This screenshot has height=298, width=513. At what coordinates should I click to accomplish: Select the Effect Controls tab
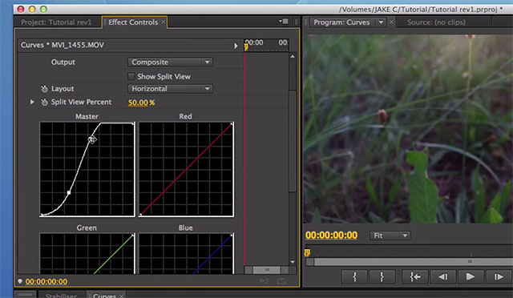pos(133,22)
